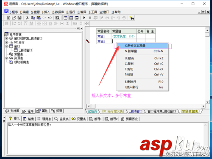Open the T.工具 menu
The width and height of the screenshot is (212, 159).
pyautogui.click(x=93, y=12)
